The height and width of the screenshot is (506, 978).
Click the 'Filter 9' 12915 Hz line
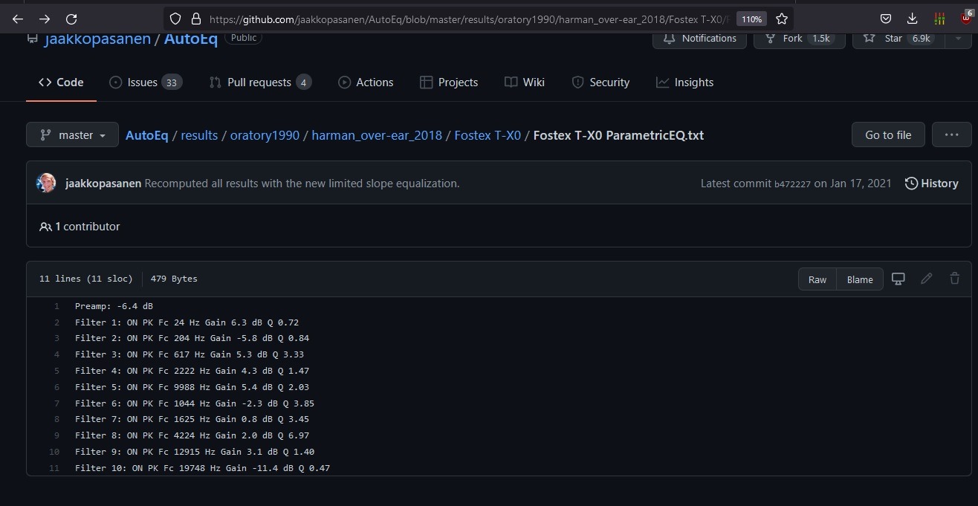195,452
